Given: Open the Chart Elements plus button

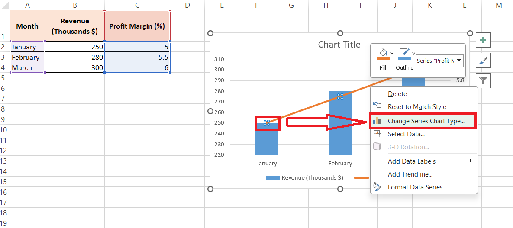Looking at the screenshot, I should coord(483,40).
